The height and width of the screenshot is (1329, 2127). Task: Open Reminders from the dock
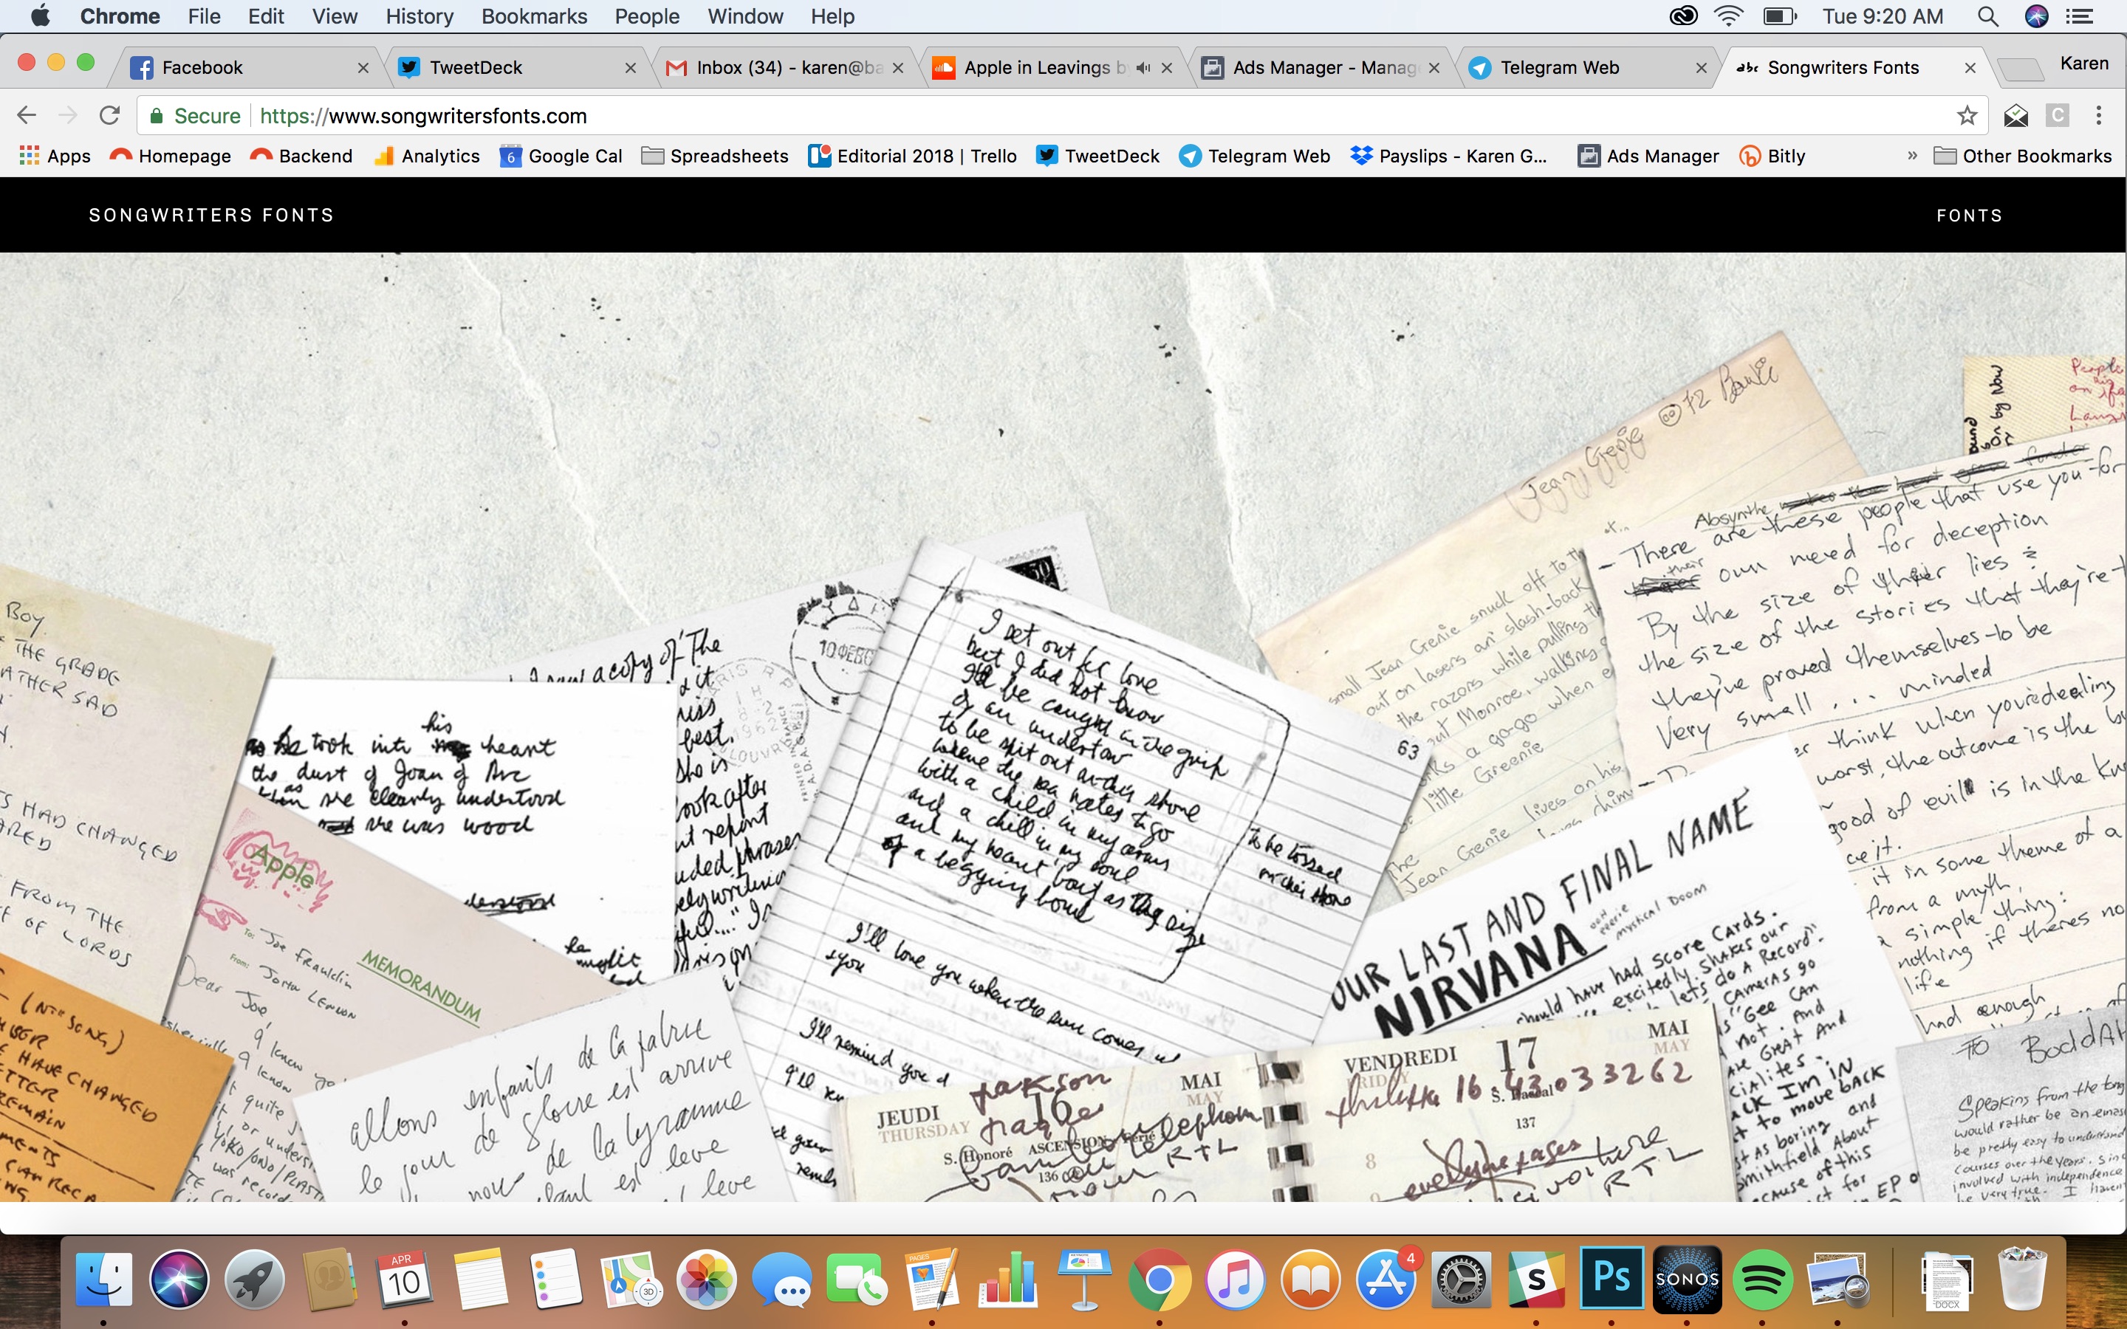(x=555, y=1278)
